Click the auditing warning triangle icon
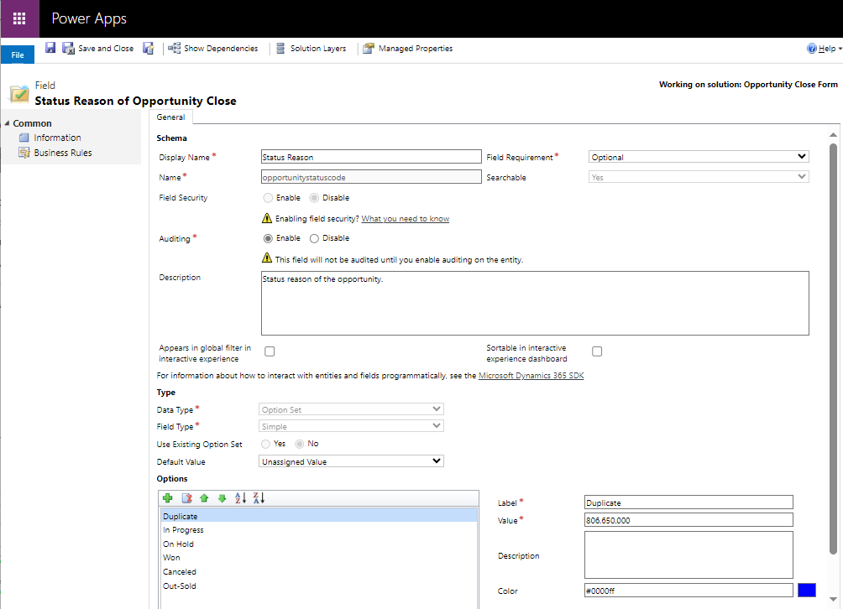 point(267,258)
